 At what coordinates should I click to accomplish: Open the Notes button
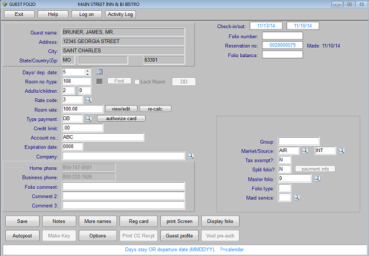click(59, 221)
